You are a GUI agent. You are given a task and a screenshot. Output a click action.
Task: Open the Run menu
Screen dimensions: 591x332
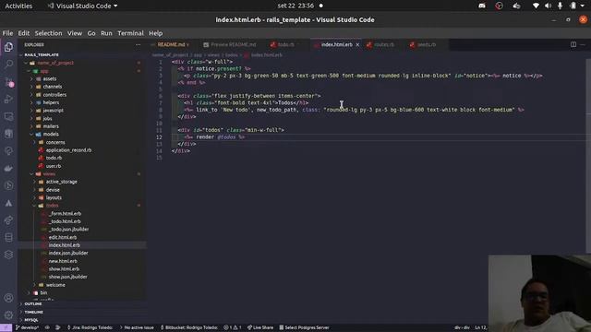tap(106, 33)
